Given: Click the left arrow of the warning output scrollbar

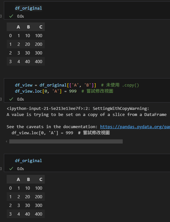Looking at the screenshot, I should 6,142.
